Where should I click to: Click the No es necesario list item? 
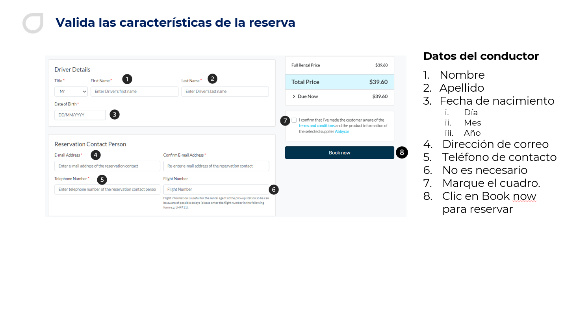(485, 170)
